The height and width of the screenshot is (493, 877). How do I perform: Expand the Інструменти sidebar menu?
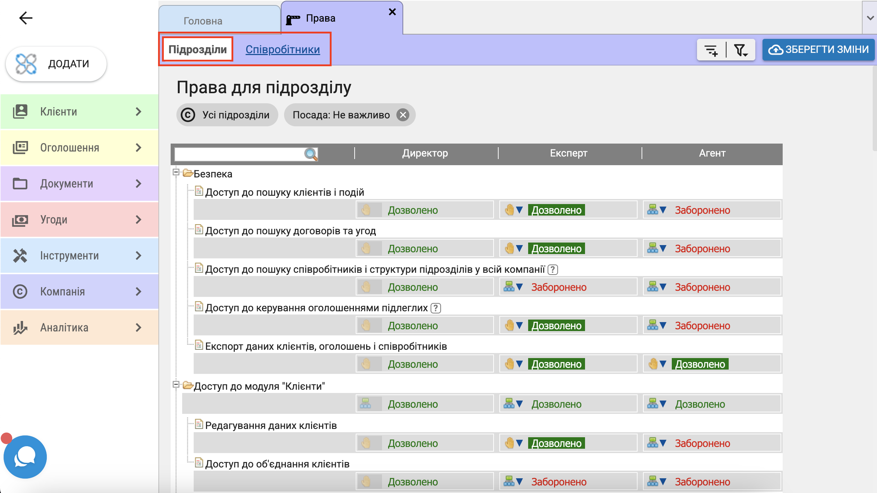(138, 255)
